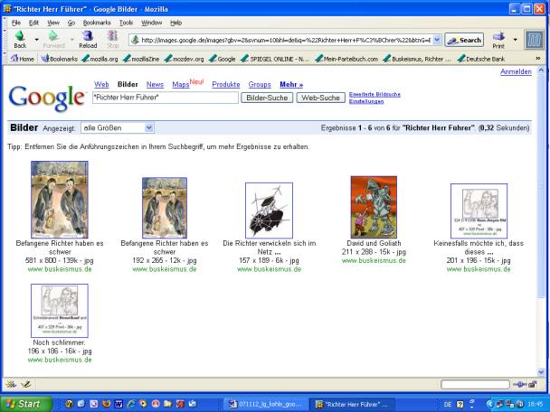Open the Maps link
550x412 pixels.
pyautogui.click(x=181, y=84)
